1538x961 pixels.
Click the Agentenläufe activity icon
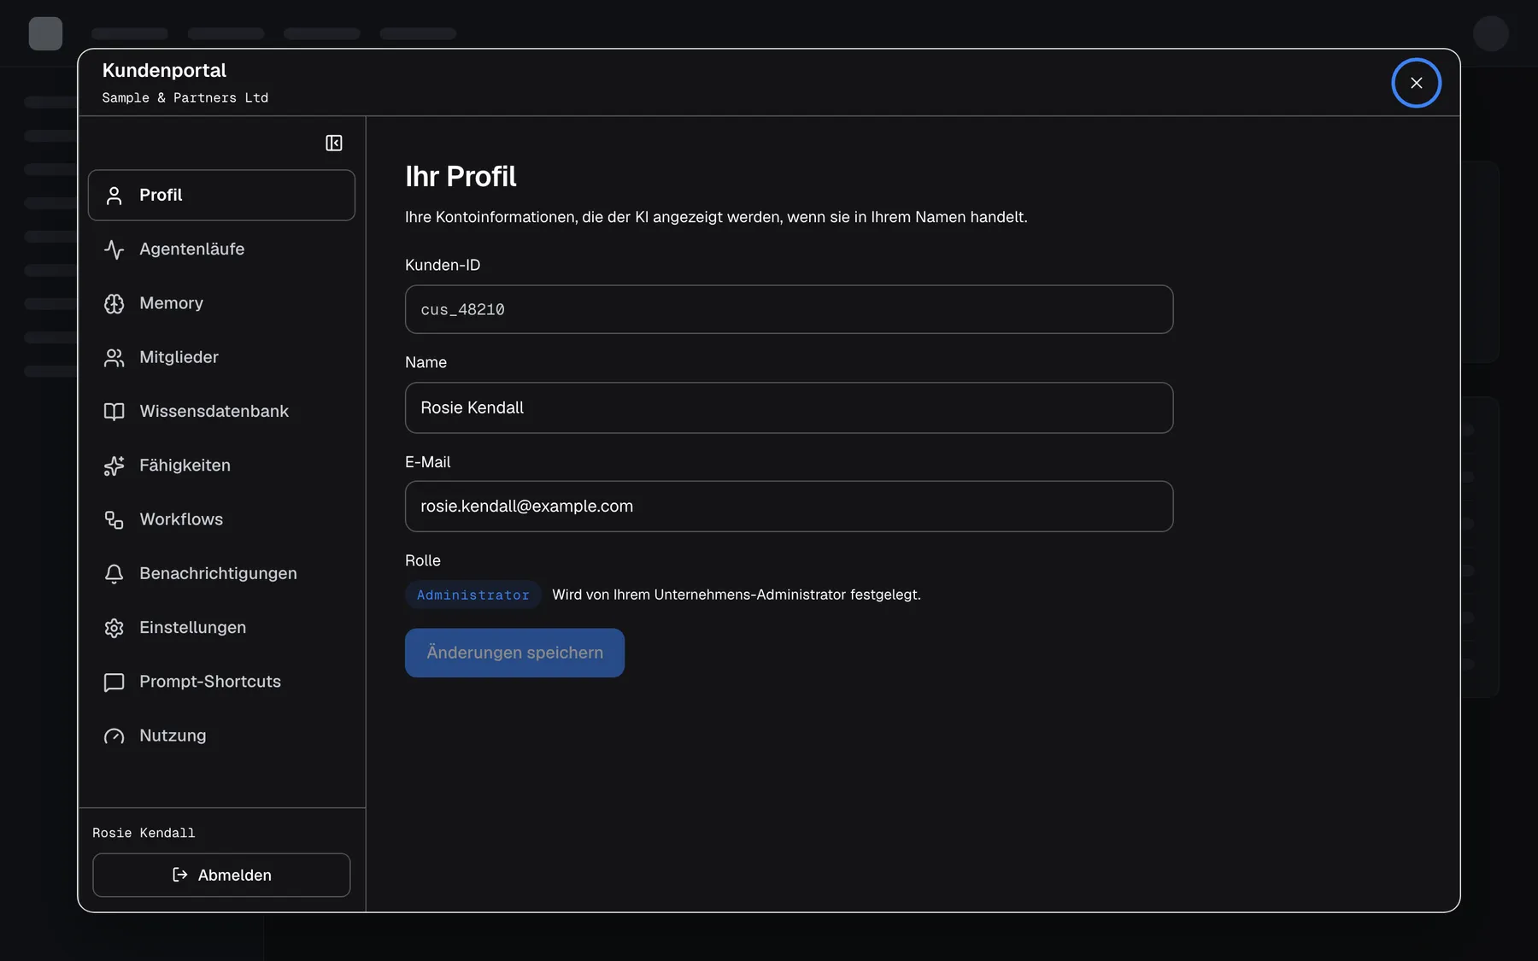pos(114,249)
